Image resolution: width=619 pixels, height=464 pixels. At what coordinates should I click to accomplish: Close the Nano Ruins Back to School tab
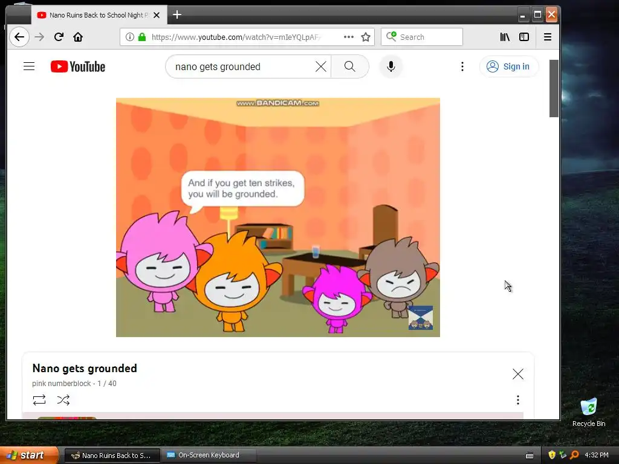point(157,15)
